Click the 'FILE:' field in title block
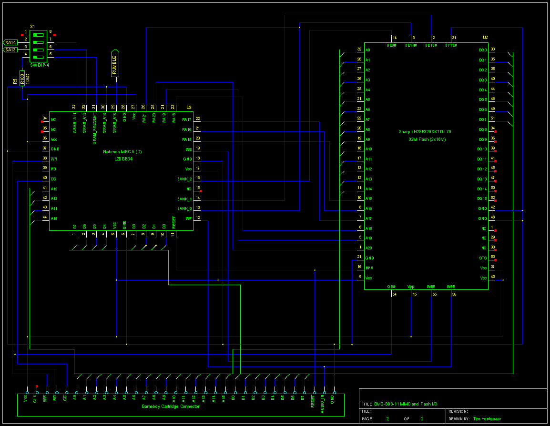 pos(366,412)
